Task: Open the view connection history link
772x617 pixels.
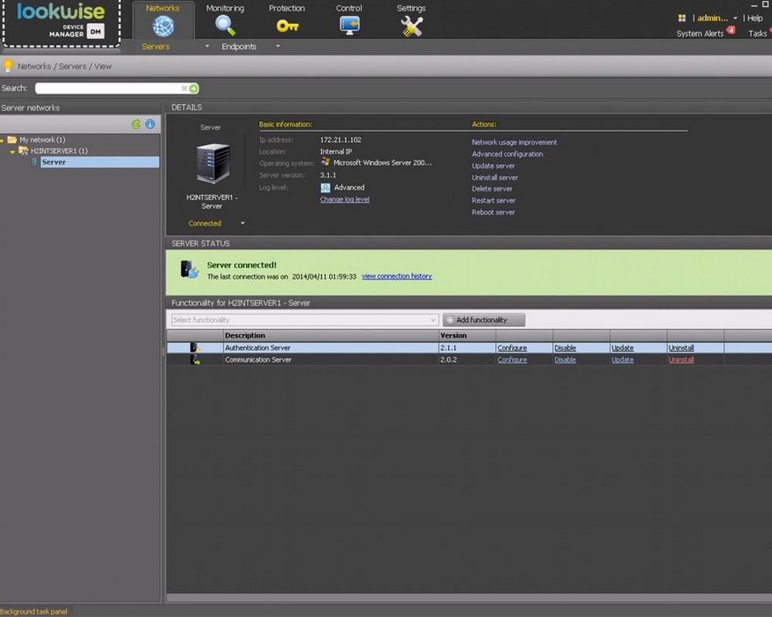Action: (x=397, y=276)
